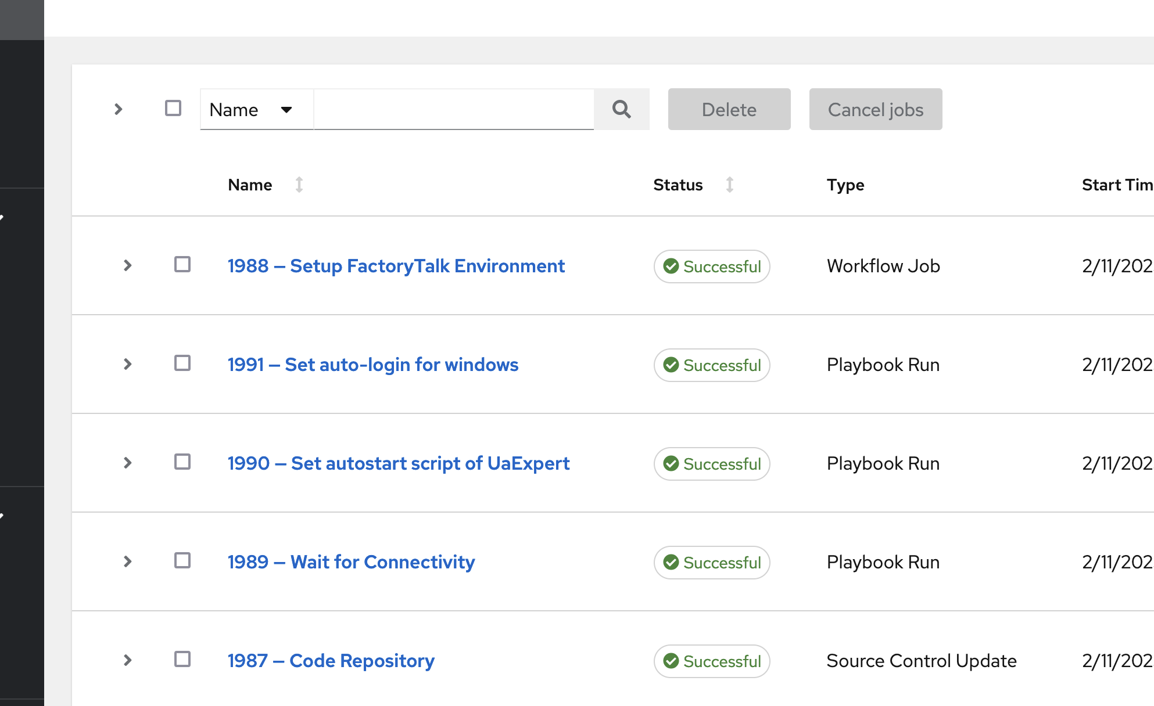Click Successful status badge for job 1988
The width and height of the screenshot is (1154, 706).
(x=712, y=266)
